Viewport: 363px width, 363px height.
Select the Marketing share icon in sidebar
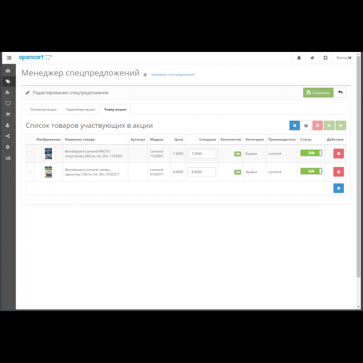(x=8, y=136)
